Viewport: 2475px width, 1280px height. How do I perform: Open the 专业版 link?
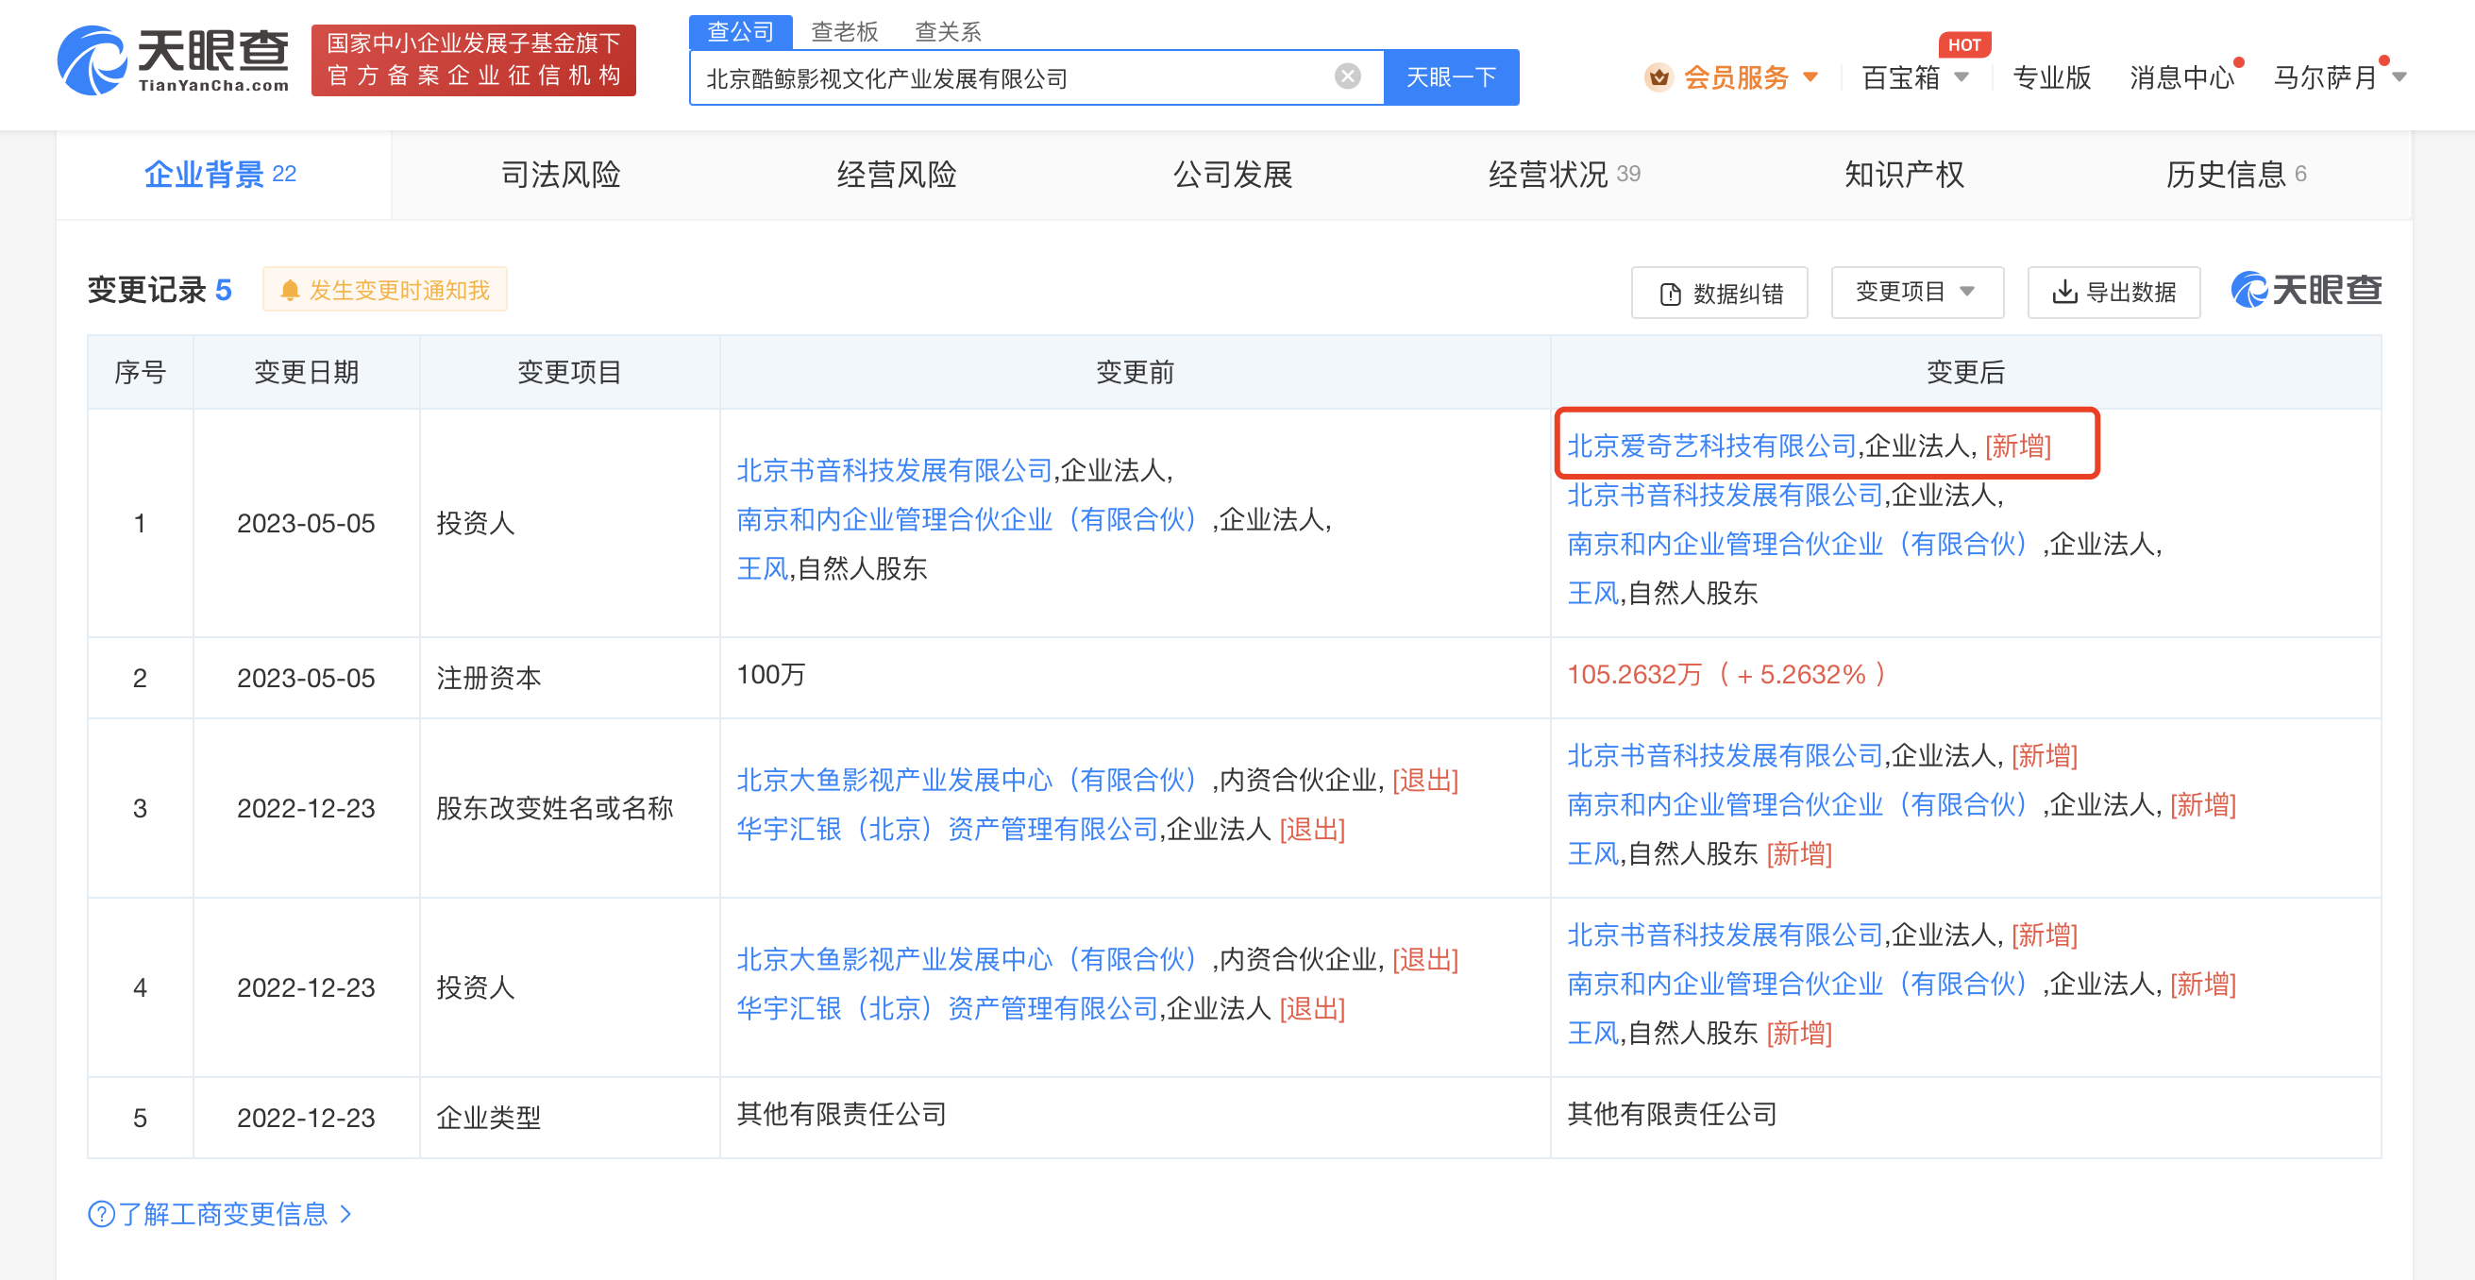[x=2050, y=76]
